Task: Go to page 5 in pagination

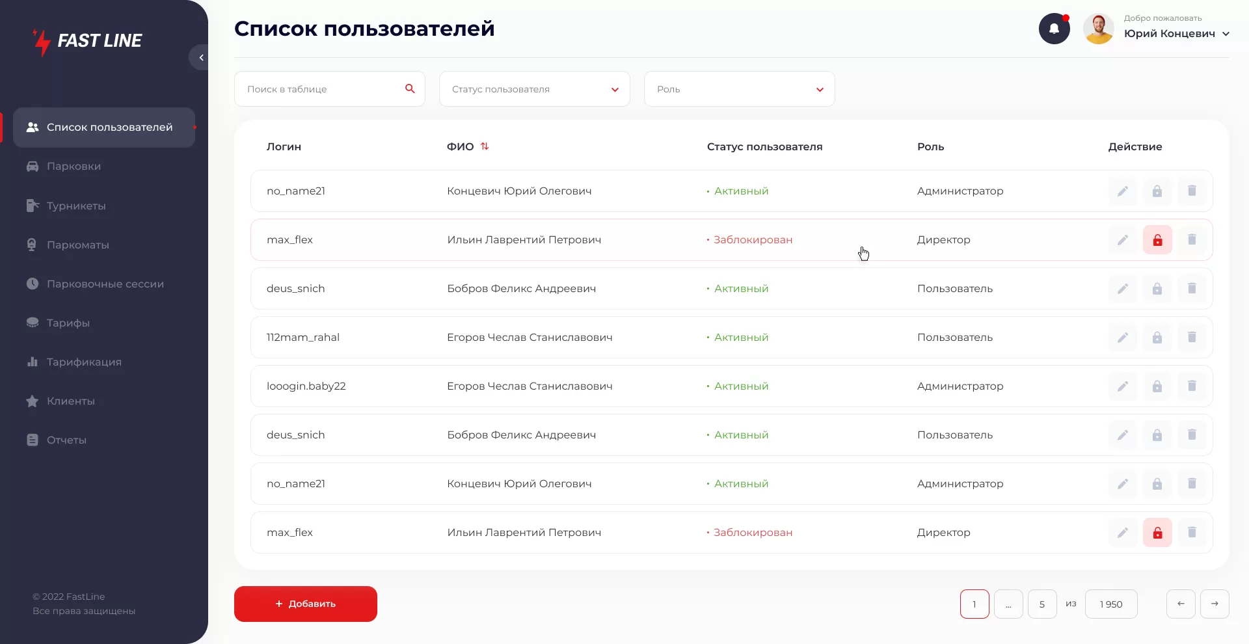Action: (1041, 604)
